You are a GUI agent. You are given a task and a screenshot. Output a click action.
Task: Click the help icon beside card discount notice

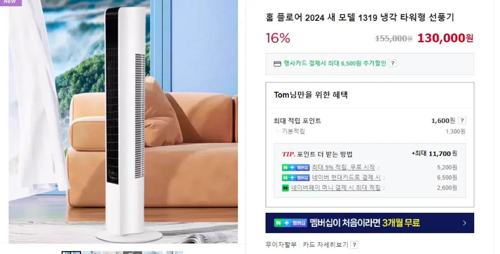pyautogui.click(x=392, y=63)
